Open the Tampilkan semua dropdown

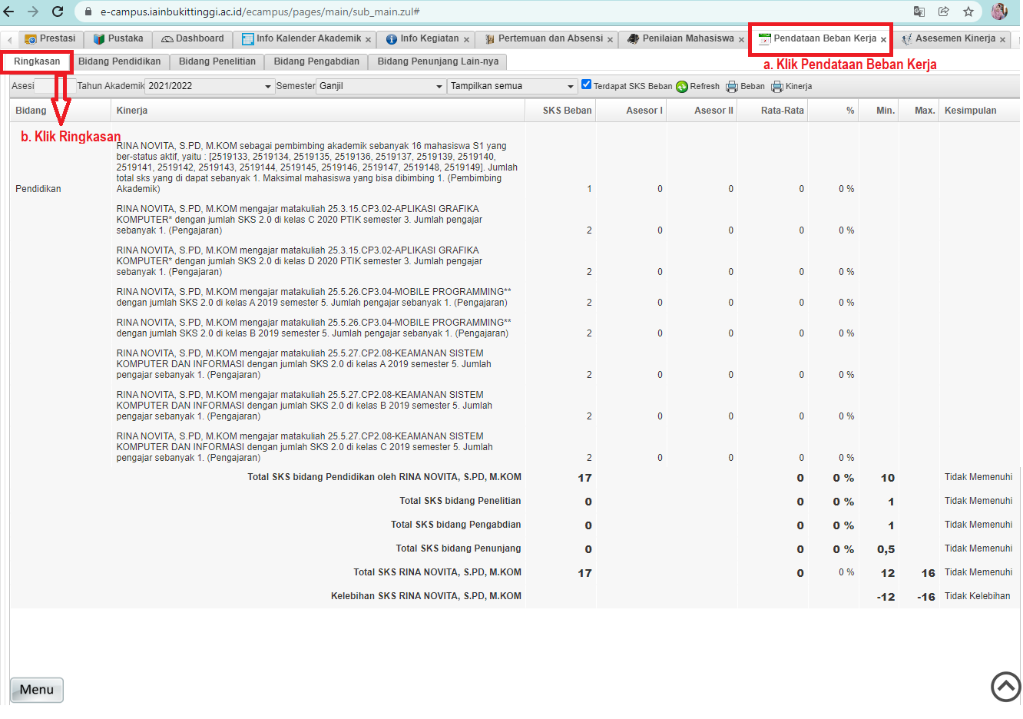(x=570, y=87)
